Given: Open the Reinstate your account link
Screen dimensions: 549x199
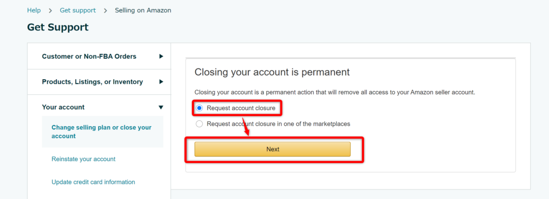Looking at the screenshot, I should pyautogui.click(x=83, y=159).
